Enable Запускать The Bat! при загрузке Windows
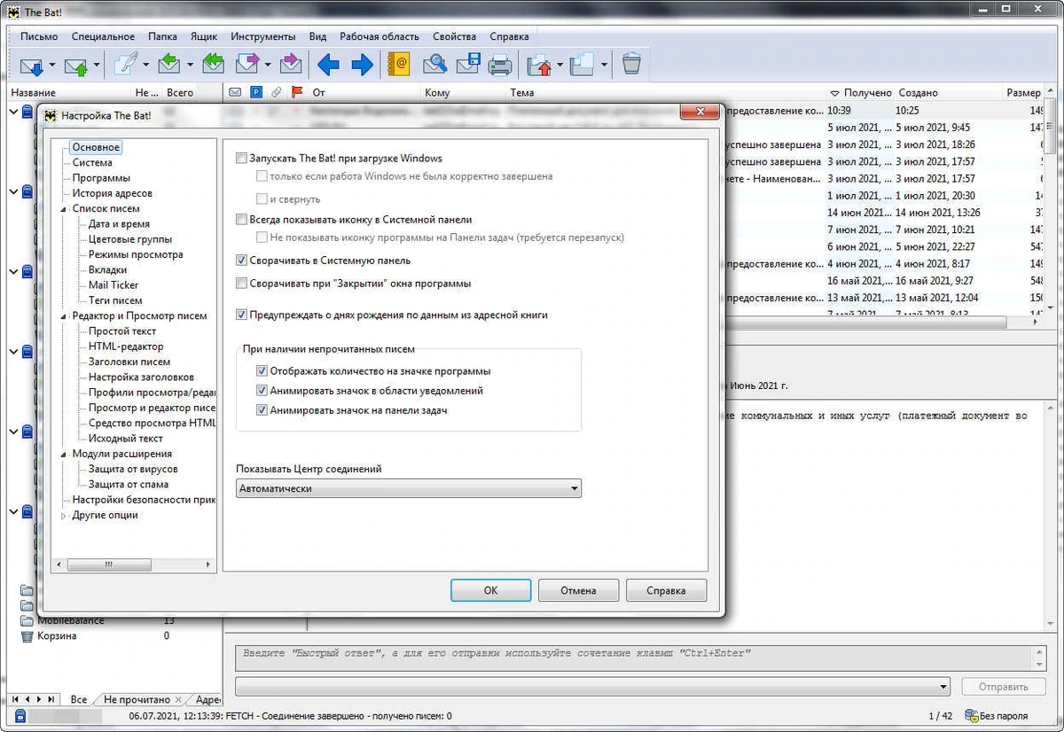Viewport: 1064px width, 732px height. (x=241, y=159)
